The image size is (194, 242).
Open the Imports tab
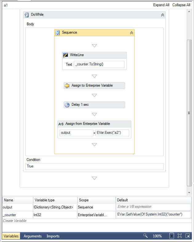click(x=53, y=236)
